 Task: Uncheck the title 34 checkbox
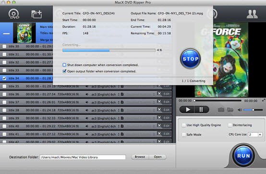[x=4, y=78]
